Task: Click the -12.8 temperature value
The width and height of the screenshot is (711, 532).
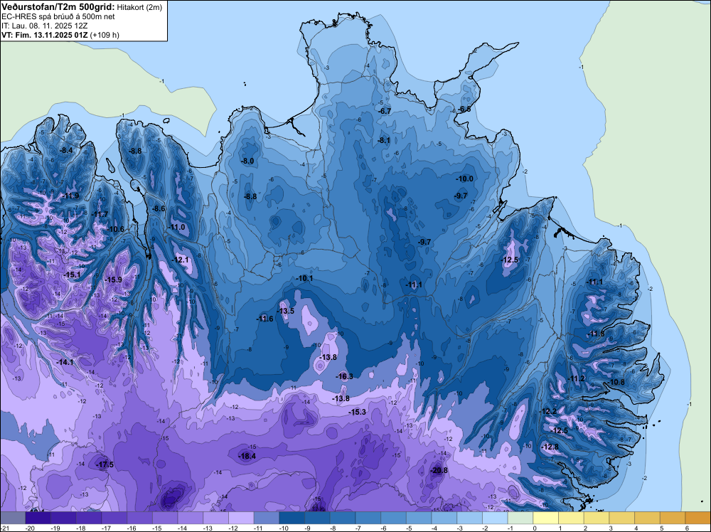Action: [x=550, y=447]
